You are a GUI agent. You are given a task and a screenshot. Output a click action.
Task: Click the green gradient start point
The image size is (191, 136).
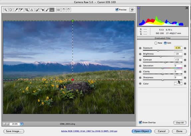[73, 21]
